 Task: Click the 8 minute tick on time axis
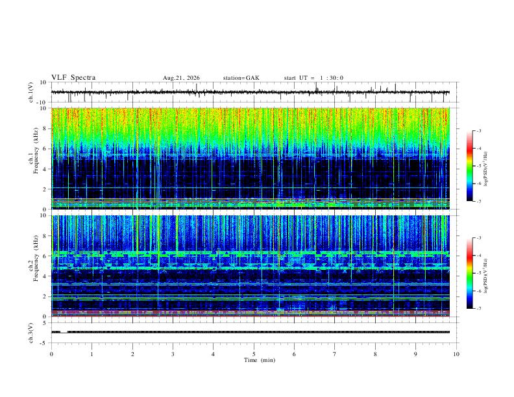[x=375, y=354]
